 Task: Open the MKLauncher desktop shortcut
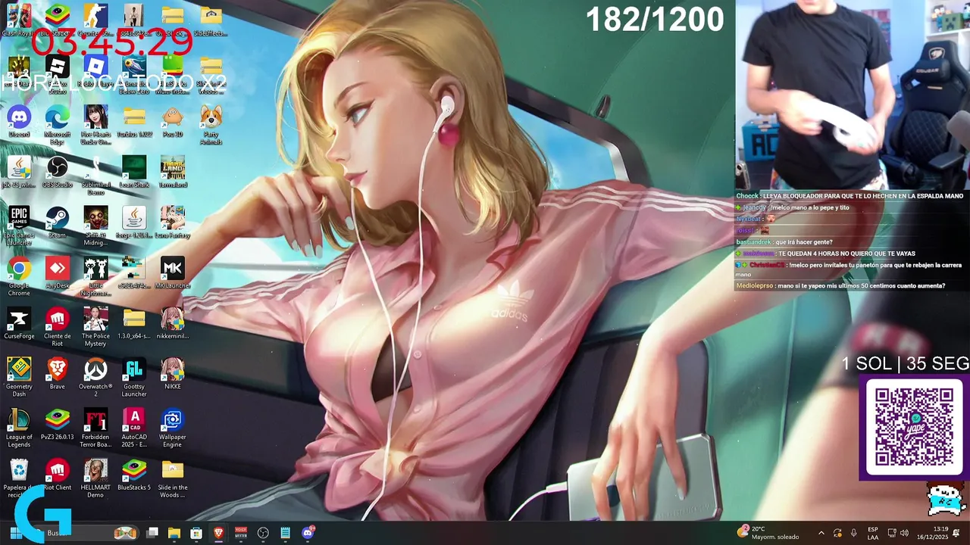173,272
